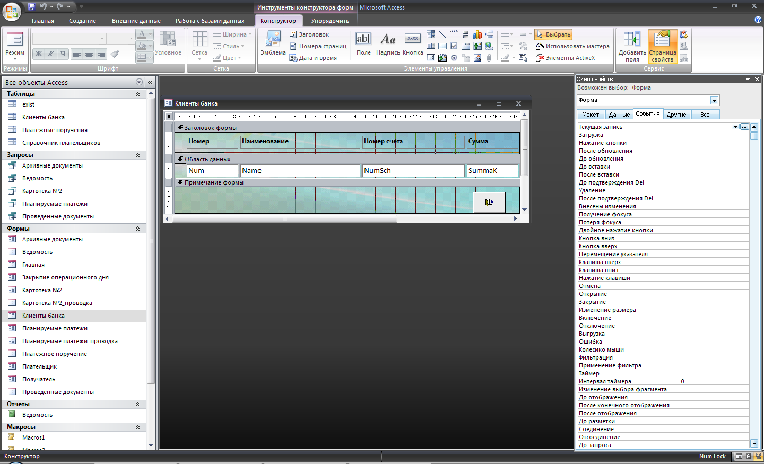Click Элементы ActiveX button
The width and height of the screenshot is (764, 464).
coord(565,58)
